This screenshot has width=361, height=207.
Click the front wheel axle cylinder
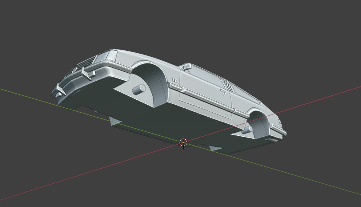pyautogui.click(x=139, y=89)
